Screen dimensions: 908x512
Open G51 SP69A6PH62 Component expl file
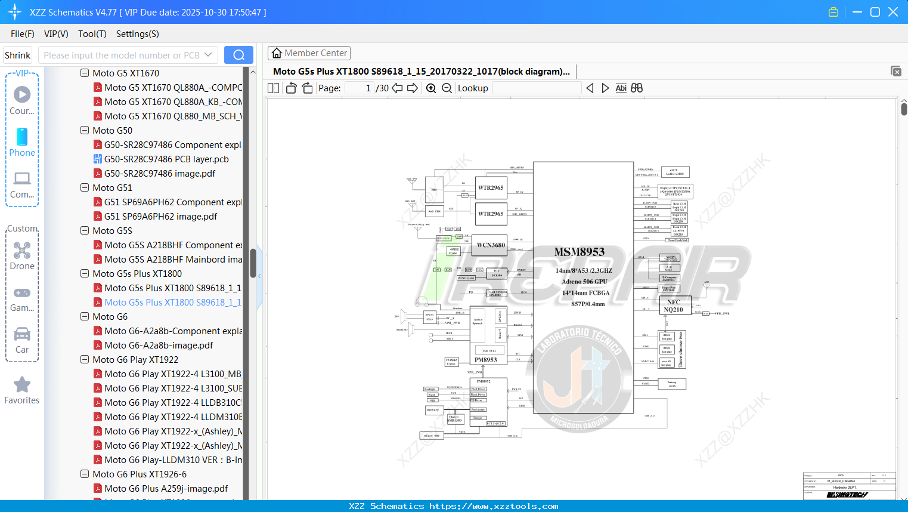(168, 202)
